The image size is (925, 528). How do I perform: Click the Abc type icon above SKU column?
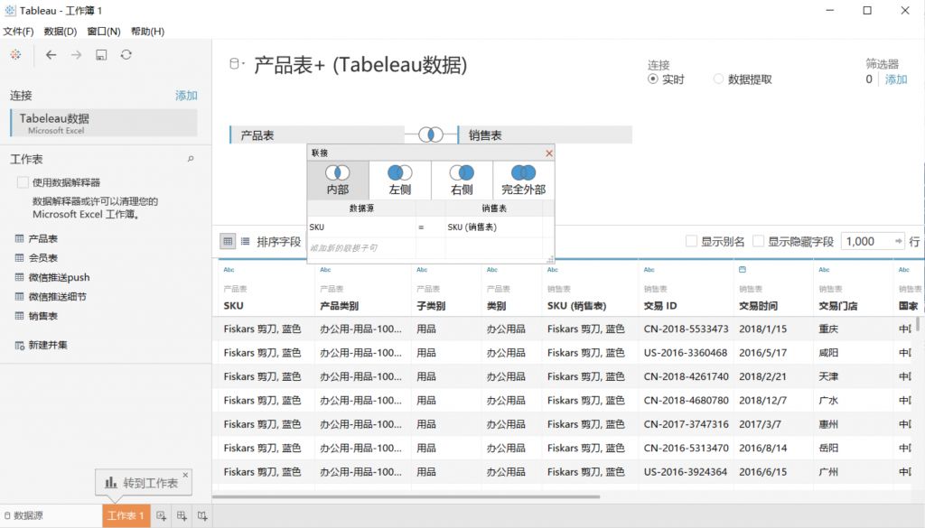pyautogui.click(x=229, y=270)
